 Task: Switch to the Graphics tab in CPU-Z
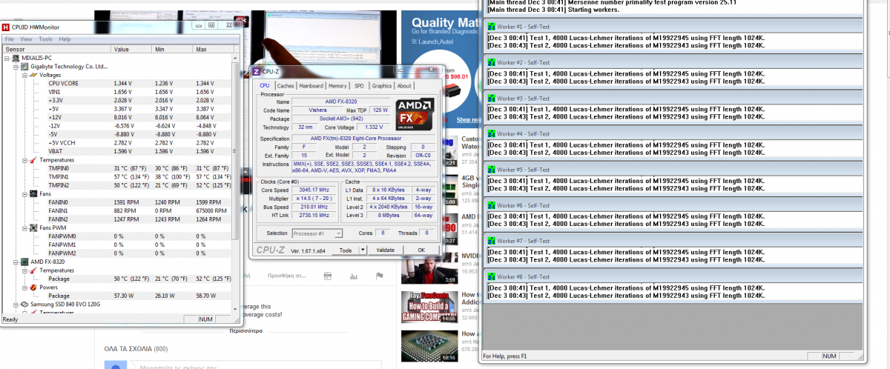382,86
